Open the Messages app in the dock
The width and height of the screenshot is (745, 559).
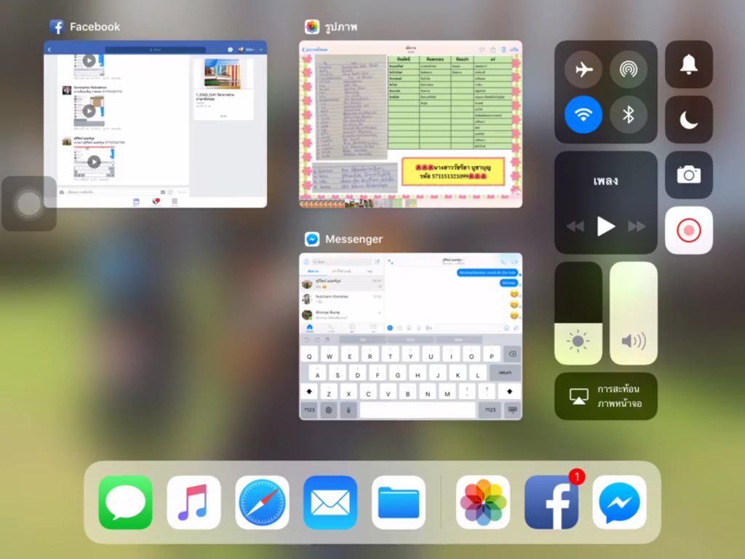click(126, 502)
